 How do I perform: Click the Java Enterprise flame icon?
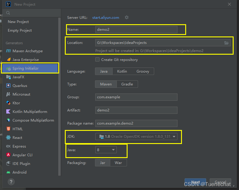point(9,59)
